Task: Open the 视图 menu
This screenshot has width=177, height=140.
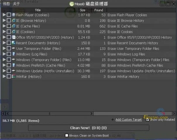Action: pos(6,4)
